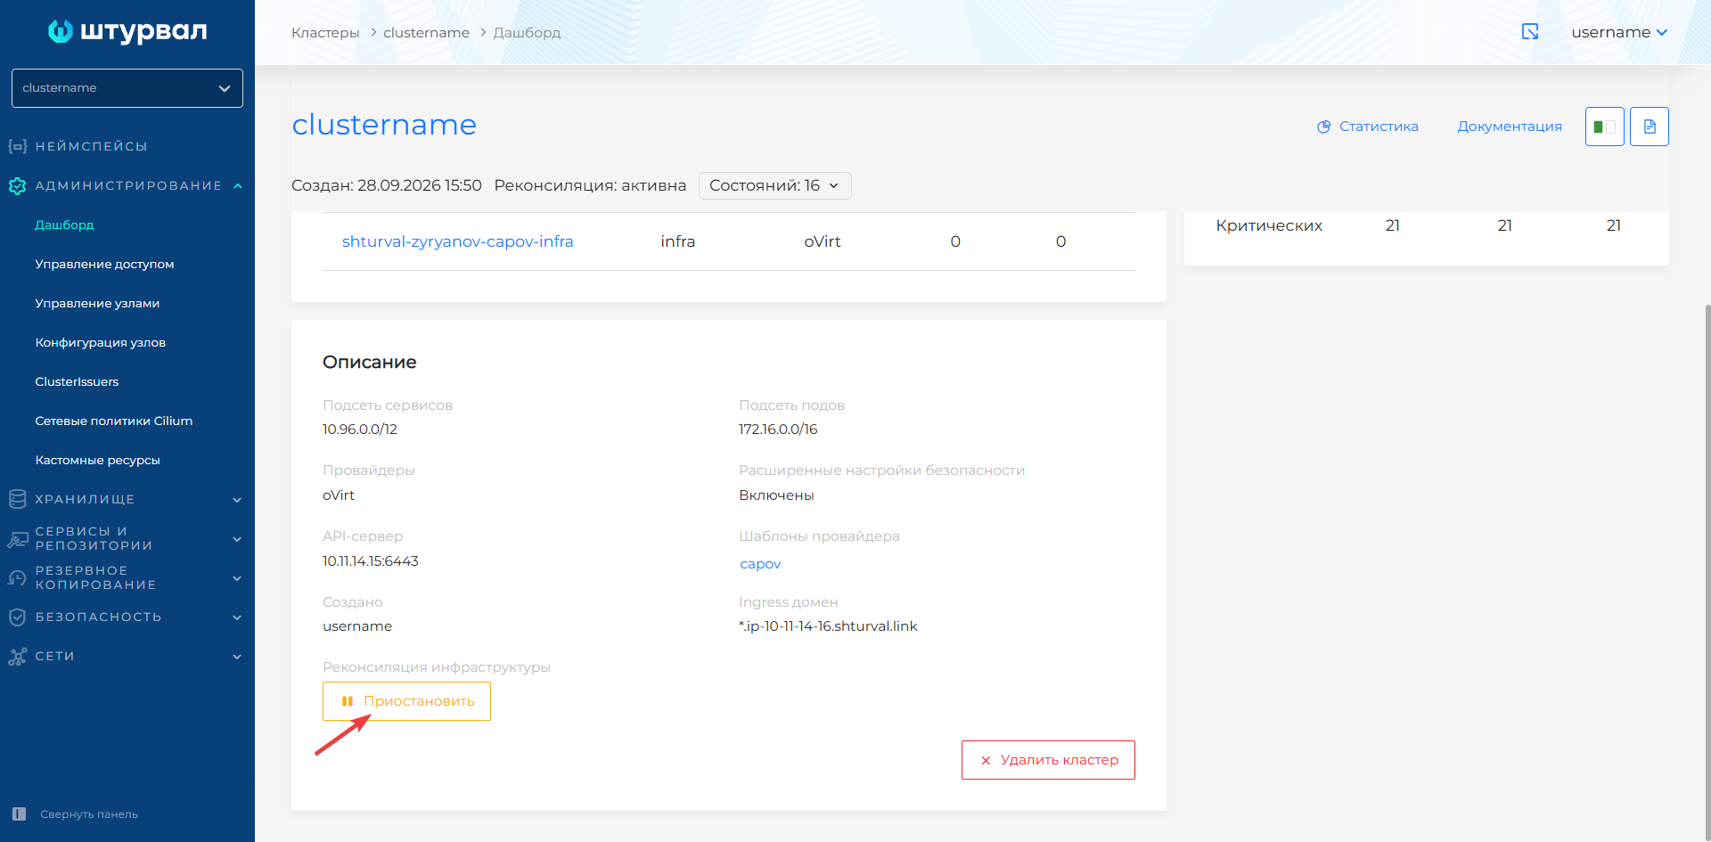Click the Приостановить button
This screenshot has width=1711, height=842.
pos(406,701)
